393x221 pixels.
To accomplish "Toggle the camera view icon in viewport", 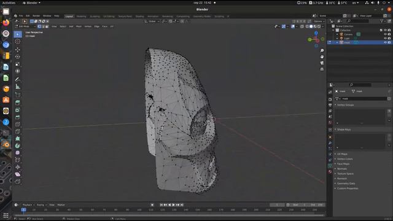I will pos(322,63).
